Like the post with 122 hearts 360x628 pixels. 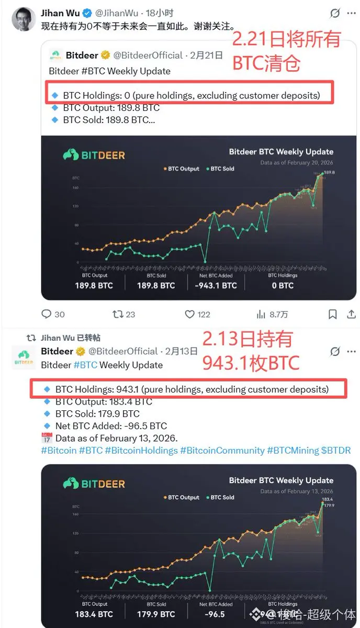190,314
